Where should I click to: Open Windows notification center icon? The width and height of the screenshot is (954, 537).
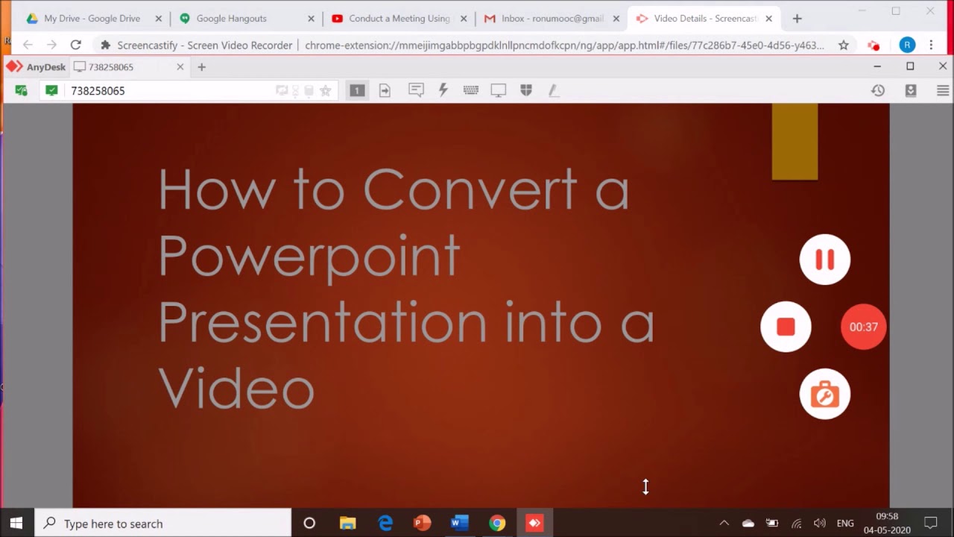click(931, 524)
